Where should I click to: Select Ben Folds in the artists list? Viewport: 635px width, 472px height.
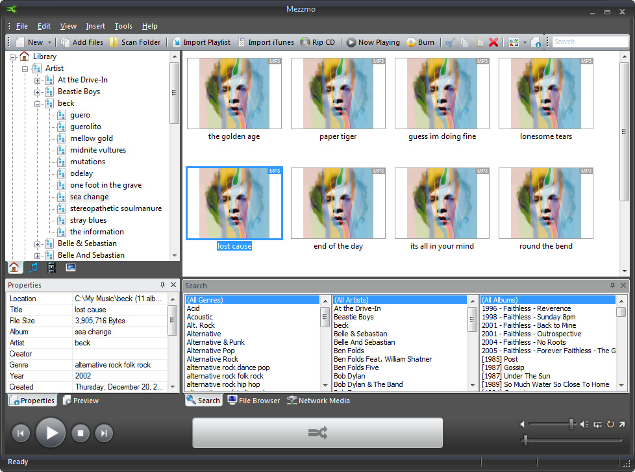[349, 351]
